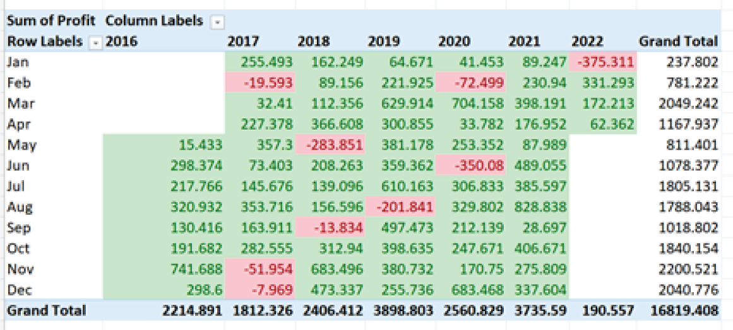Select the Grand Total column header
Viewport: 733px width, 330px height.
[678, 42]
